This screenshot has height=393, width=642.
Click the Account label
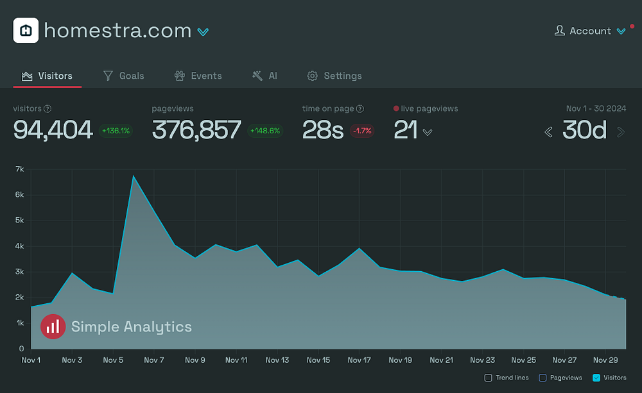coord(590,31)
